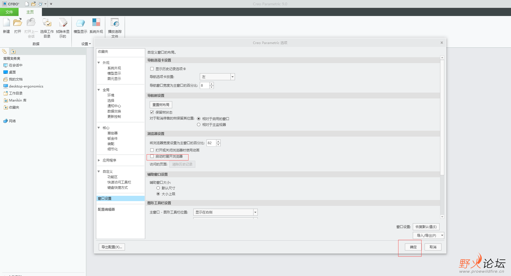Open the 文件 menu tab
Screen dimensions: 511x276
pos(9,12)
